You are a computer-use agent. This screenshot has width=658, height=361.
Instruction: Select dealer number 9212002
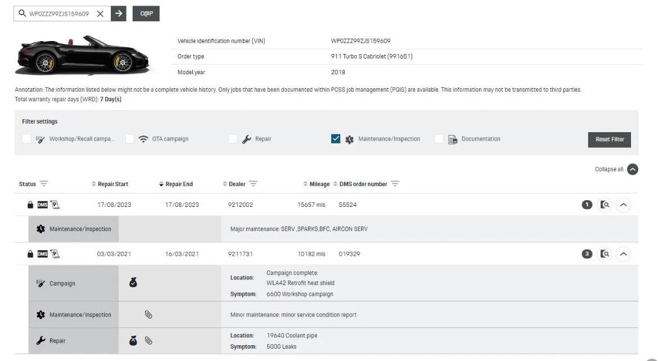pyautogui.click(x=241, y=205)
